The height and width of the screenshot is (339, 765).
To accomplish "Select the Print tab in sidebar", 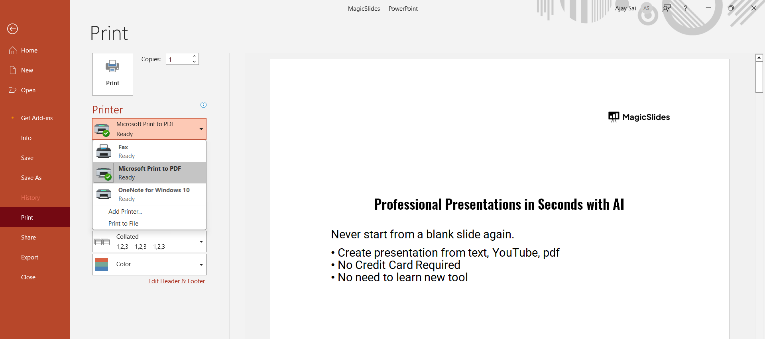I will (35, 217).
